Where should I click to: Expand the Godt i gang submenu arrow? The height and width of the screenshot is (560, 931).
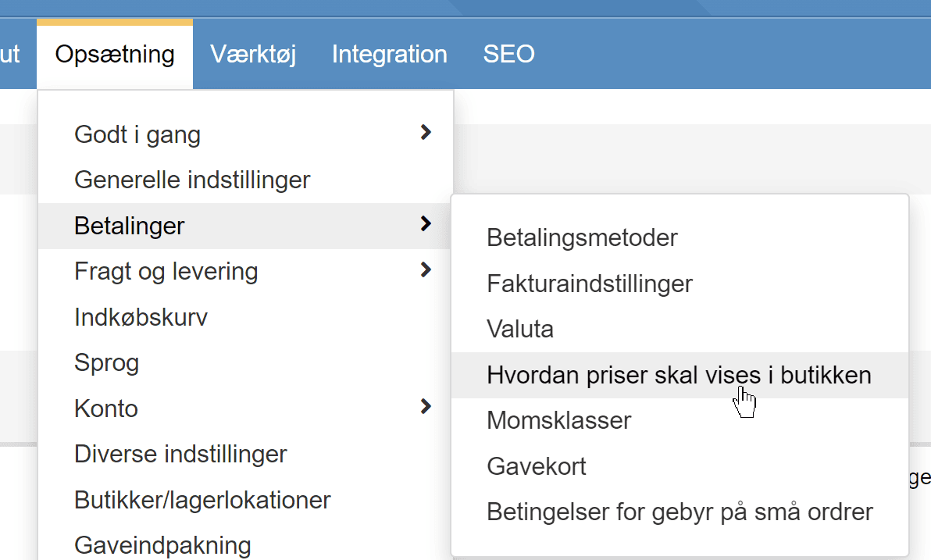tap(425, 133)
